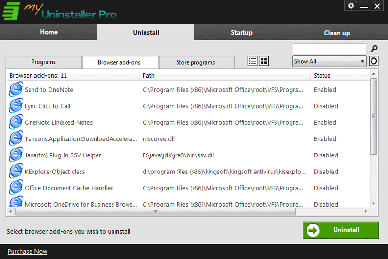Close the Uninstaller Pro window
This screenshot has width=388, height=259.
377,6
